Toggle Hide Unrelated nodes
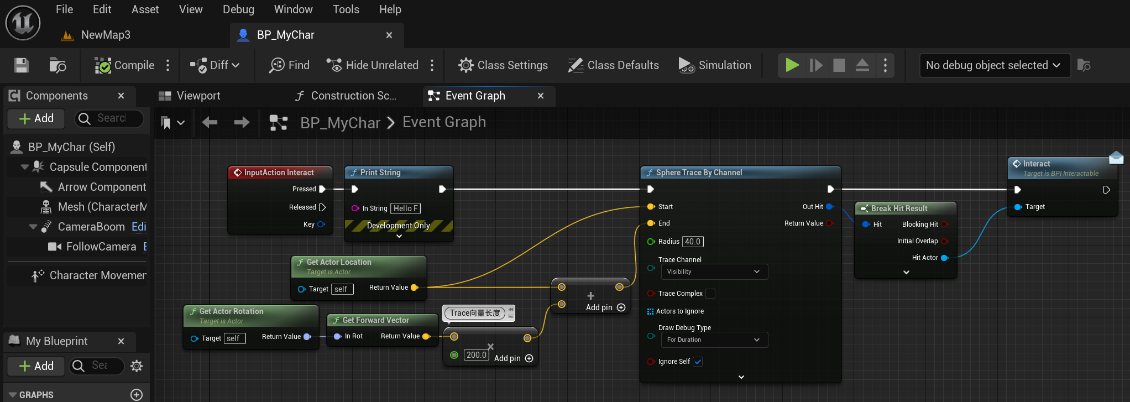The height and width of the screenshot is (402, 1130). [372, 65]
